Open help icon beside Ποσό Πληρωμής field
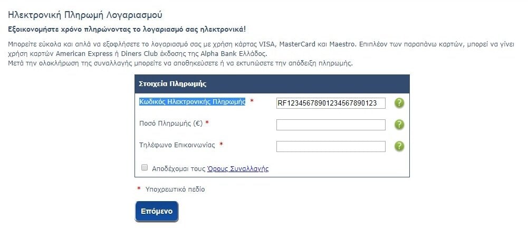Viewport: 528px width, 246px height. [x=399, y=125]
